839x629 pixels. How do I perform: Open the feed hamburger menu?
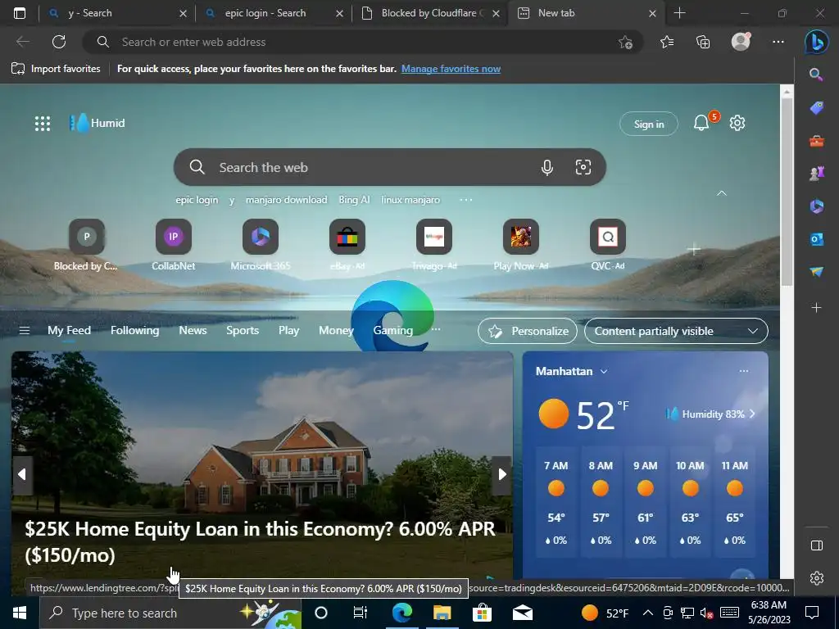click(24, 331)
